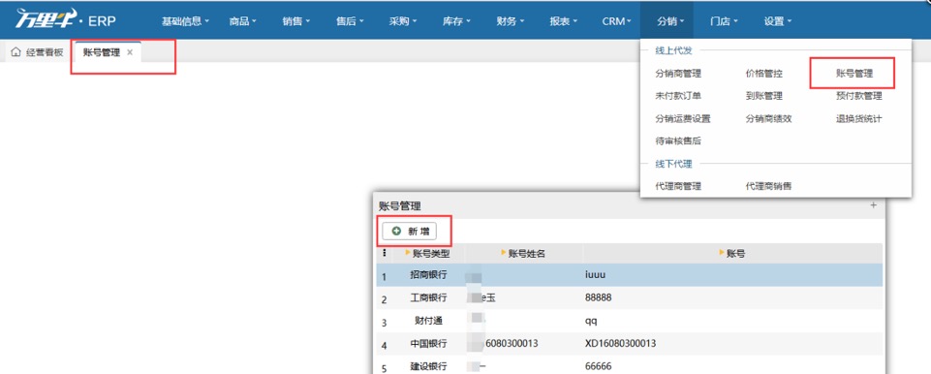Open the 财务 menu
Viewport: 931px width, 374px height.
tap(510, 21)
